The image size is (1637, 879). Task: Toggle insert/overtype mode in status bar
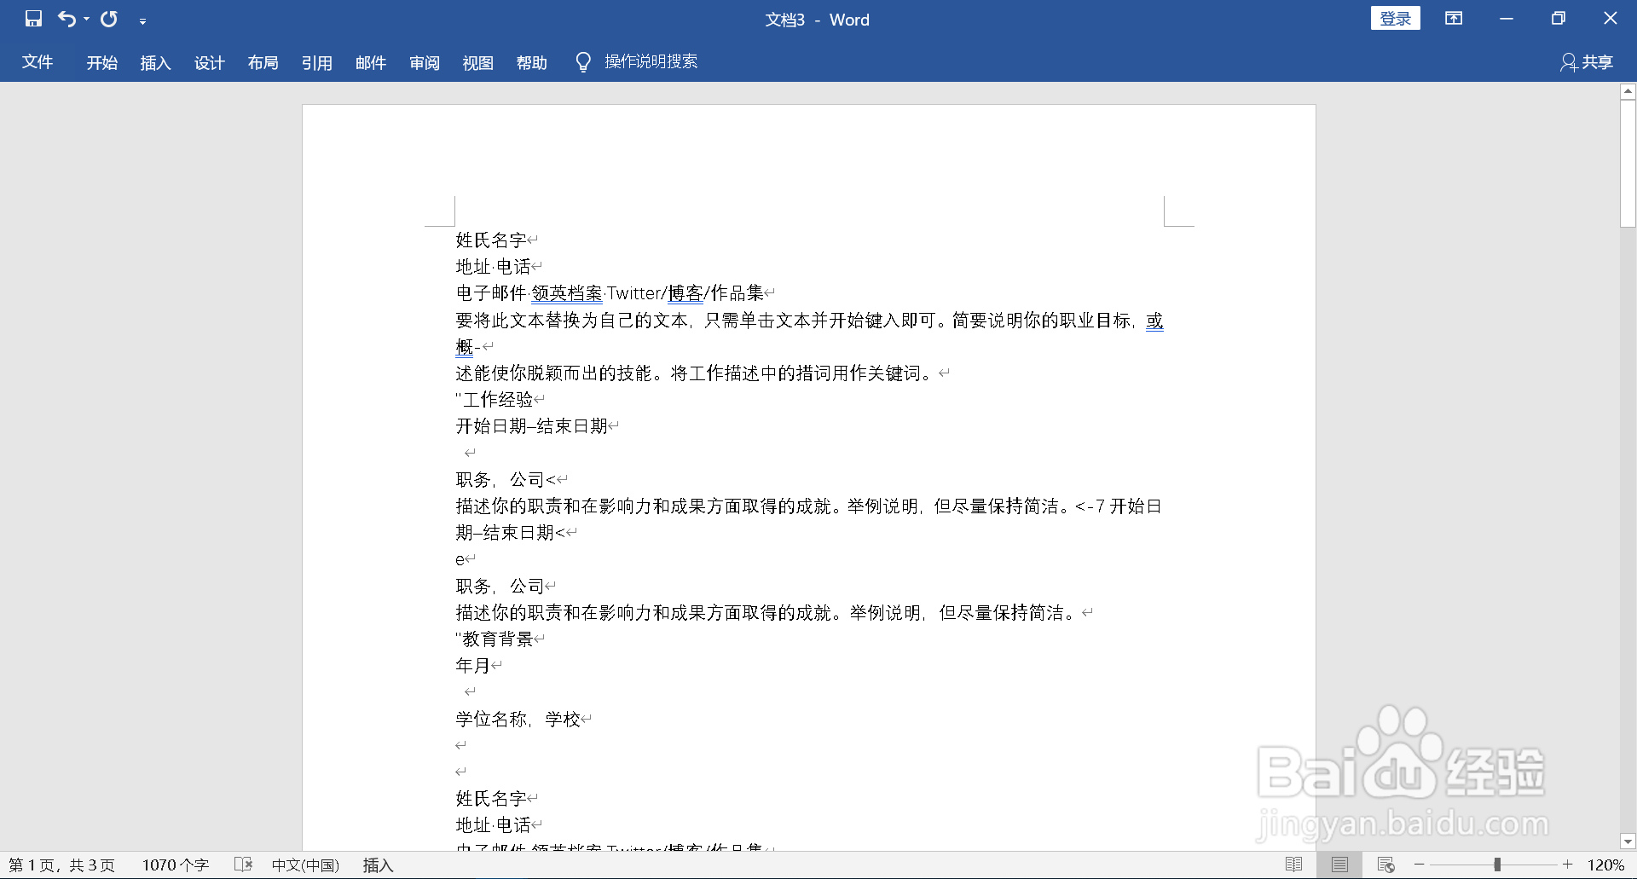377,864
